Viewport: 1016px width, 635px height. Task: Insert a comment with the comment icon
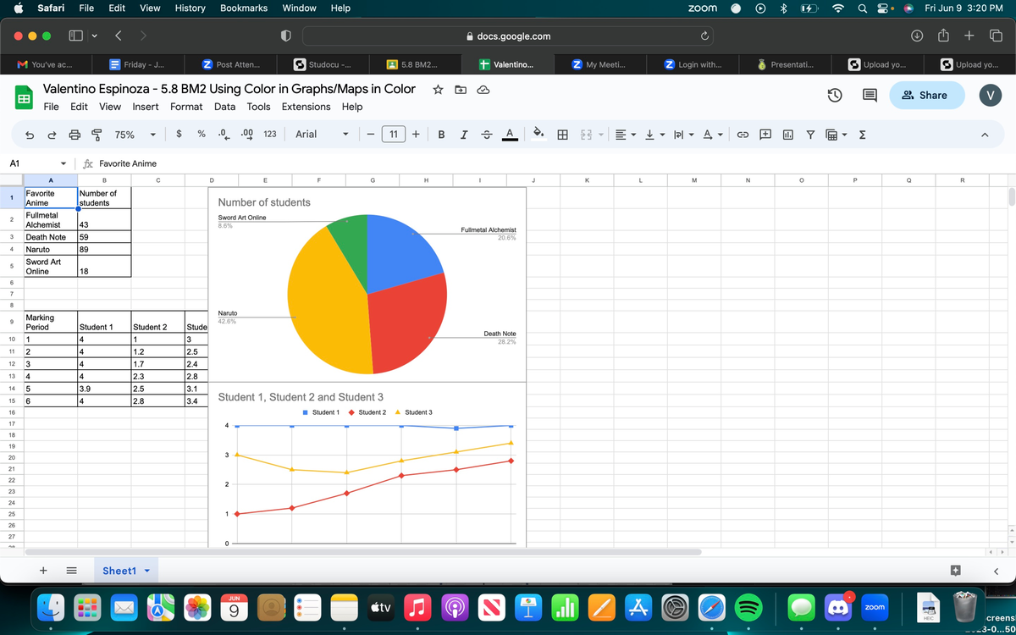coord(765,134)
